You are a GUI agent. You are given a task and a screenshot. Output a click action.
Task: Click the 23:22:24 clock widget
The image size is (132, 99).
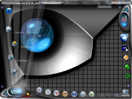coord(105,6)
